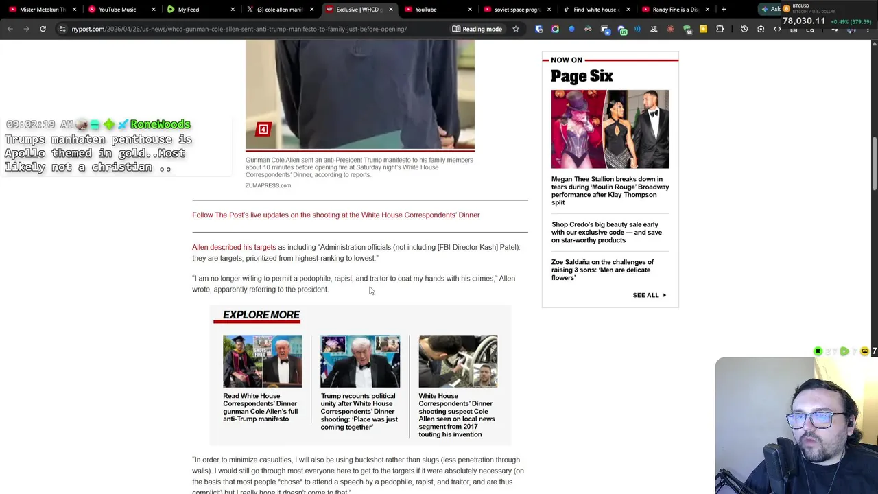Bookmark this page with the star icon
The width and height of the screenshot is (878, 494).
click(516, 29)
